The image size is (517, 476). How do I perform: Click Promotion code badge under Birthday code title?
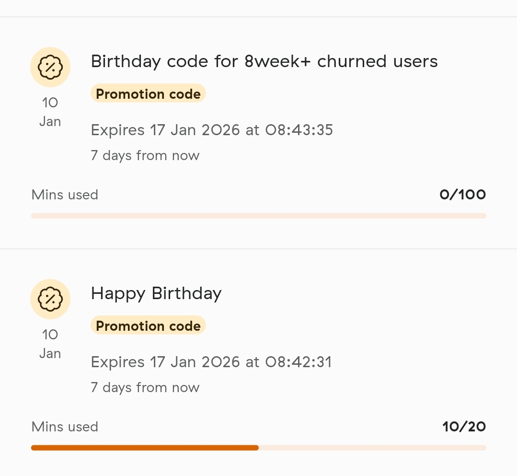tap(148, 94)
